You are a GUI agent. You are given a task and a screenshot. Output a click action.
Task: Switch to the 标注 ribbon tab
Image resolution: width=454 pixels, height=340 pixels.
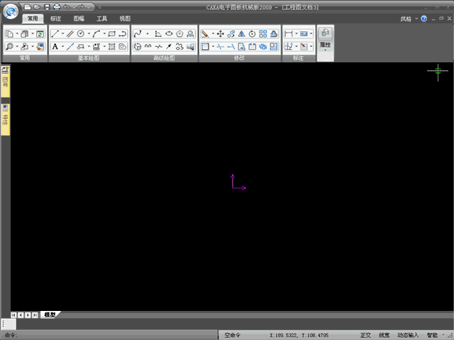(x=55, y=19)
